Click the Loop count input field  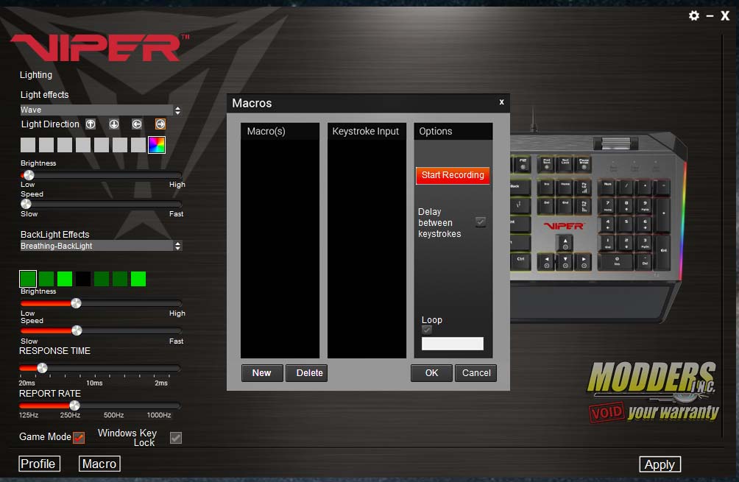tap(453, 344)
